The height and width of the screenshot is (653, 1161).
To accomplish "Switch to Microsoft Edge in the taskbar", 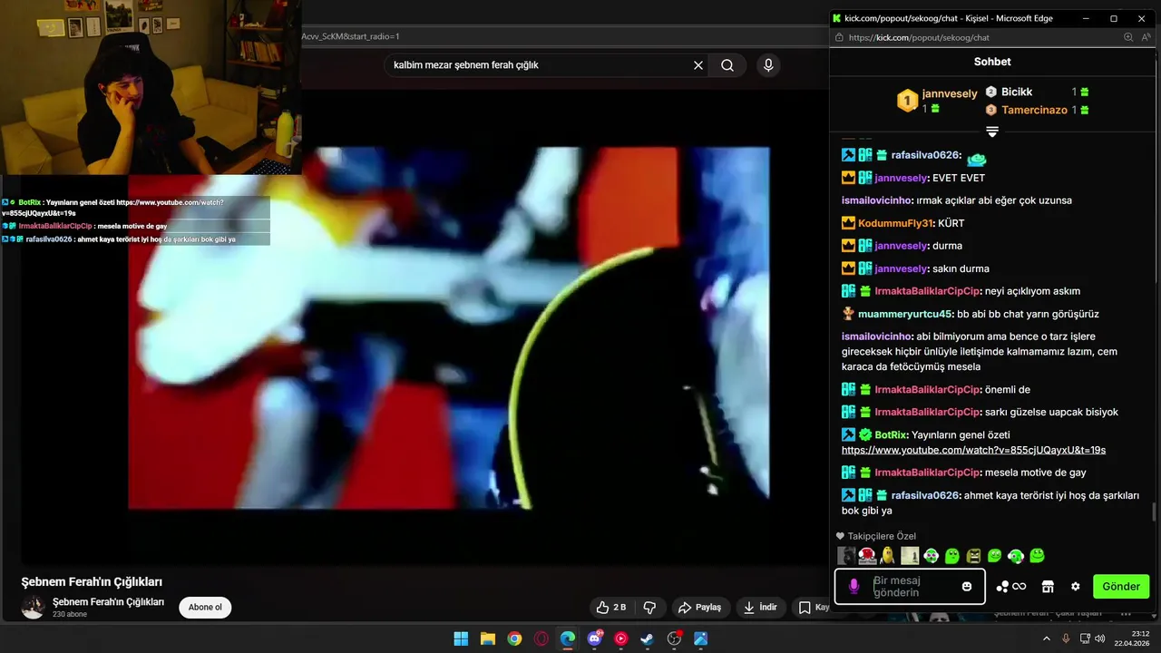I will click(x=568, y=638).
